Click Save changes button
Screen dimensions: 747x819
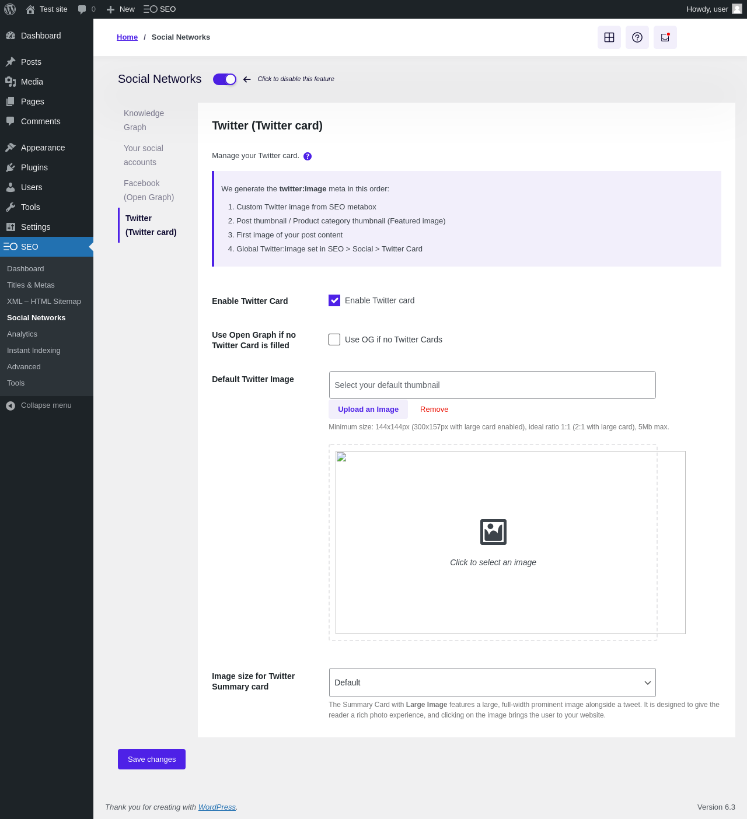pyautogui.click(x=152, y=759)
